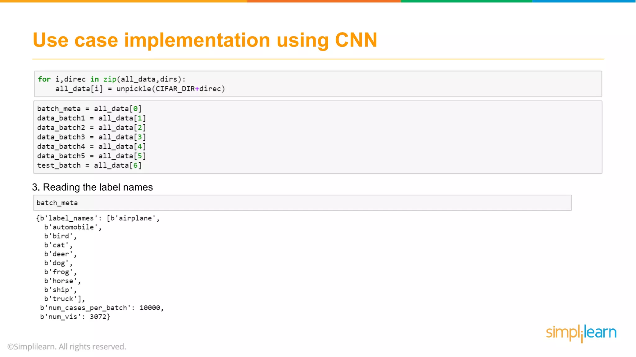Click the b'airplane' label in the output
The image size is (636, 357).
click(x=133, y=218)
